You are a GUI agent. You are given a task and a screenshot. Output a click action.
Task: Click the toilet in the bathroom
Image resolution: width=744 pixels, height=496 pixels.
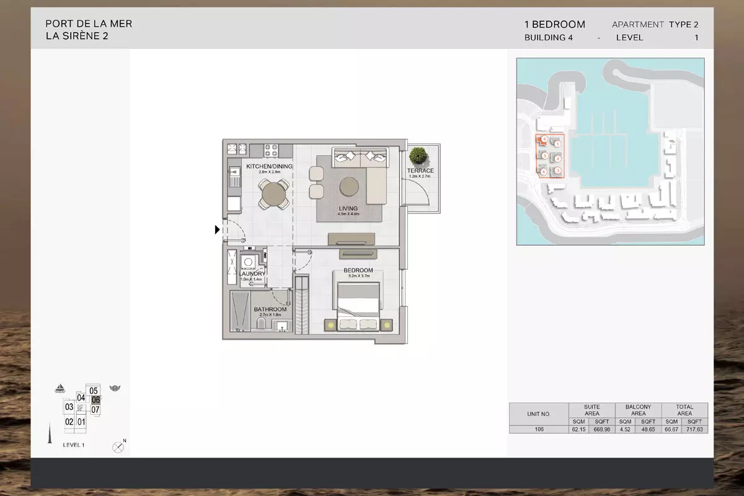[x=262, y=326]
